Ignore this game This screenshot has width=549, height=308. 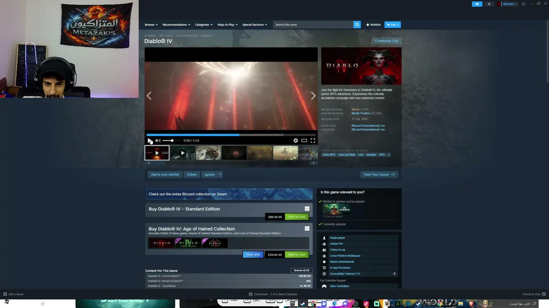point(209,175)
